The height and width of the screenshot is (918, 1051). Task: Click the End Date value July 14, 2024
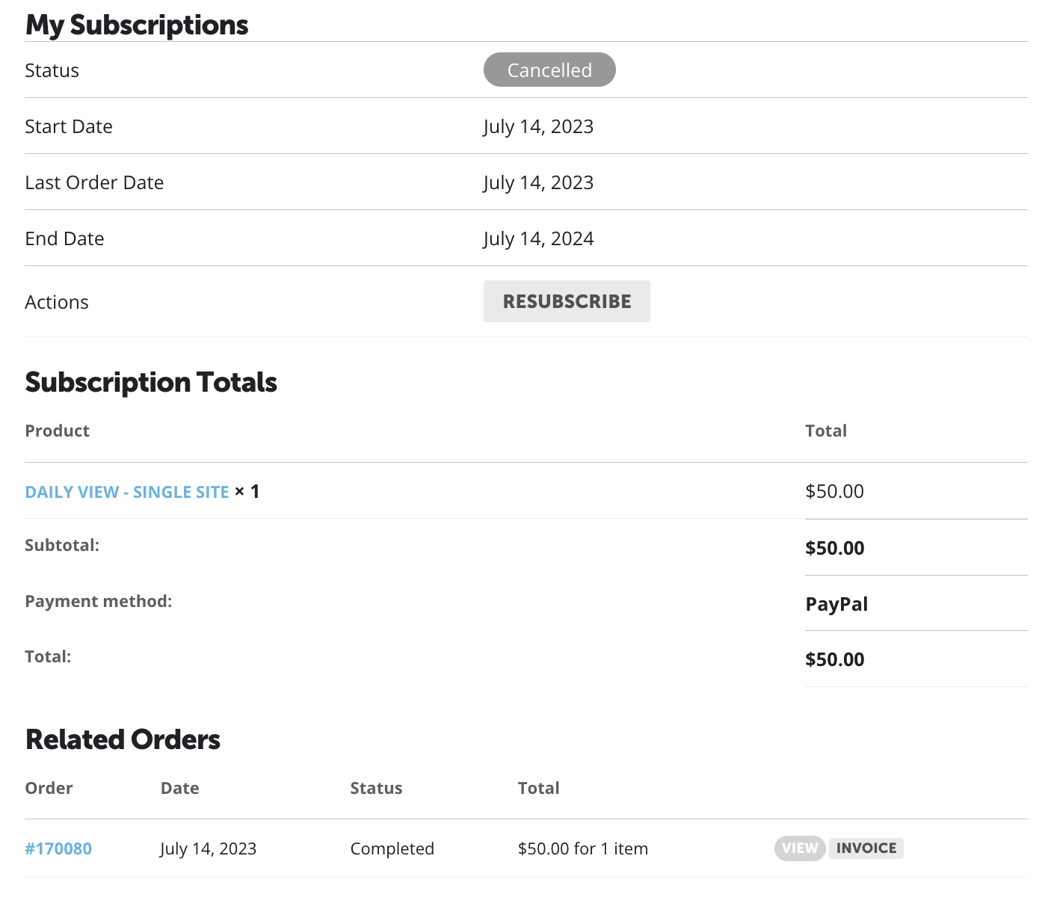coord(538,238)
